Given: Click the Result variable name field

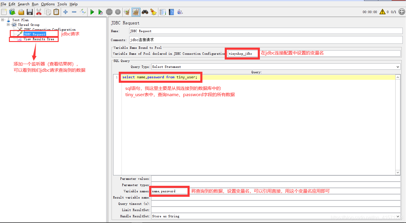Looking at the screenshot, I should [x=276, y=197].
